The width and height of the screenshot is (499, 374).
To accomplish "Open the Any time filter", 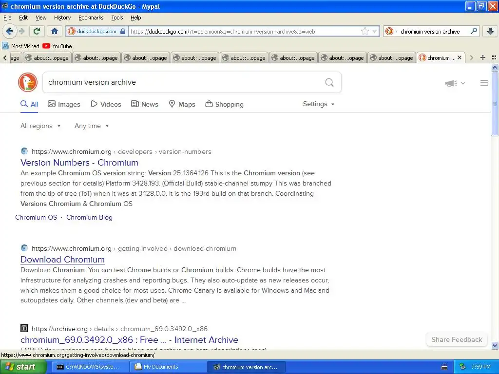I will coord(92,126).
